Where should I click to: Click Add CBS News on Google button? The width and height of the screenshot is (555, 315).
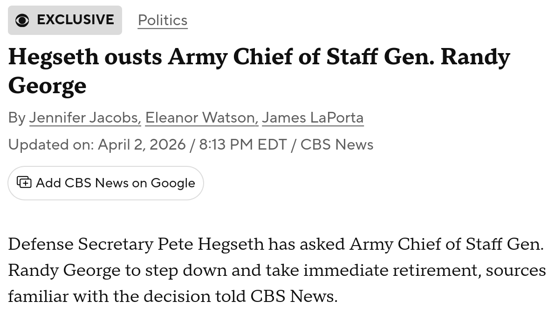[x=105, y=183]
